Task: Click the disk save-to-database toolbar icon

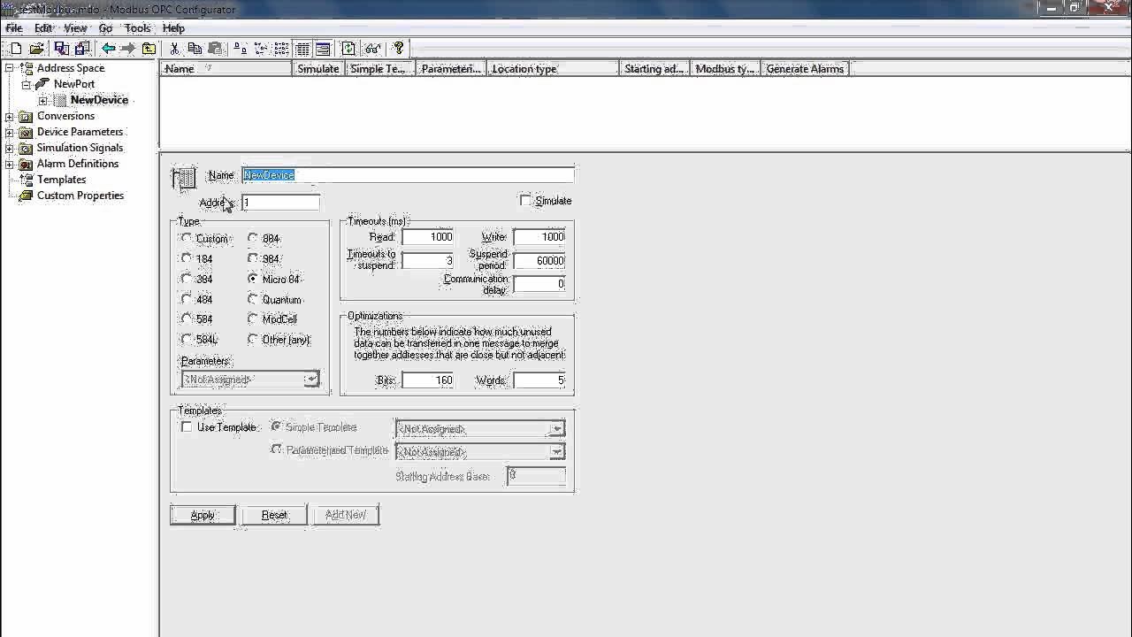Action: [x=82, y=49]
